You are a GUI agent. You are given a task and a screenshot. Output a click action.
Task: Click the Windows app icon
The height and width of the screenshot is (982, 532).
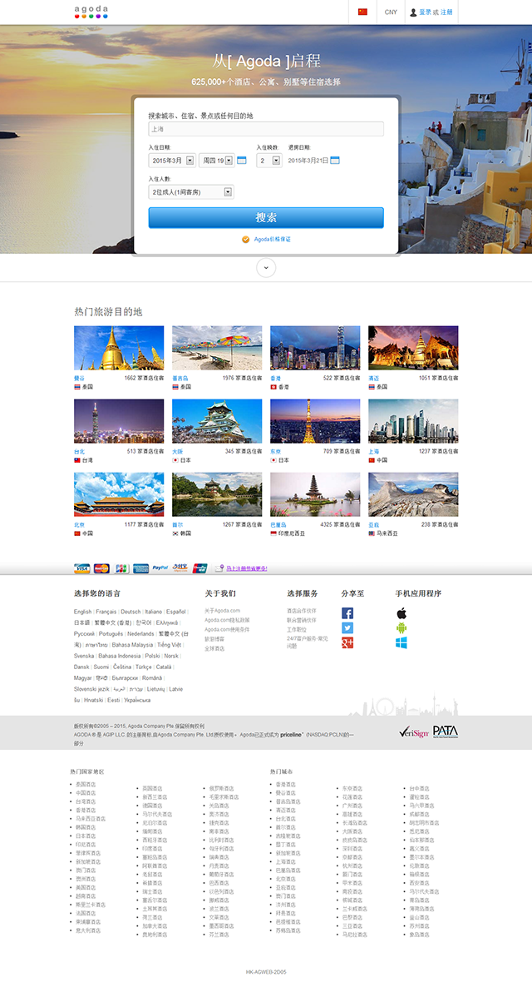[x=401, y=642]
